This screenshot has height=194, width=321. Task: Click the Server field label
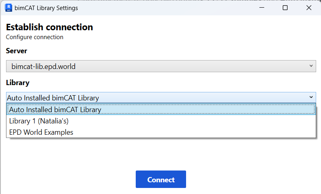pos(17,51)
